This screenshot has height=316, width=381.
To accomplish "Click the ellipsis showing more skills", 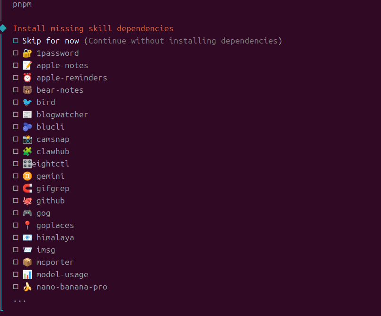I will coord(20,299).
